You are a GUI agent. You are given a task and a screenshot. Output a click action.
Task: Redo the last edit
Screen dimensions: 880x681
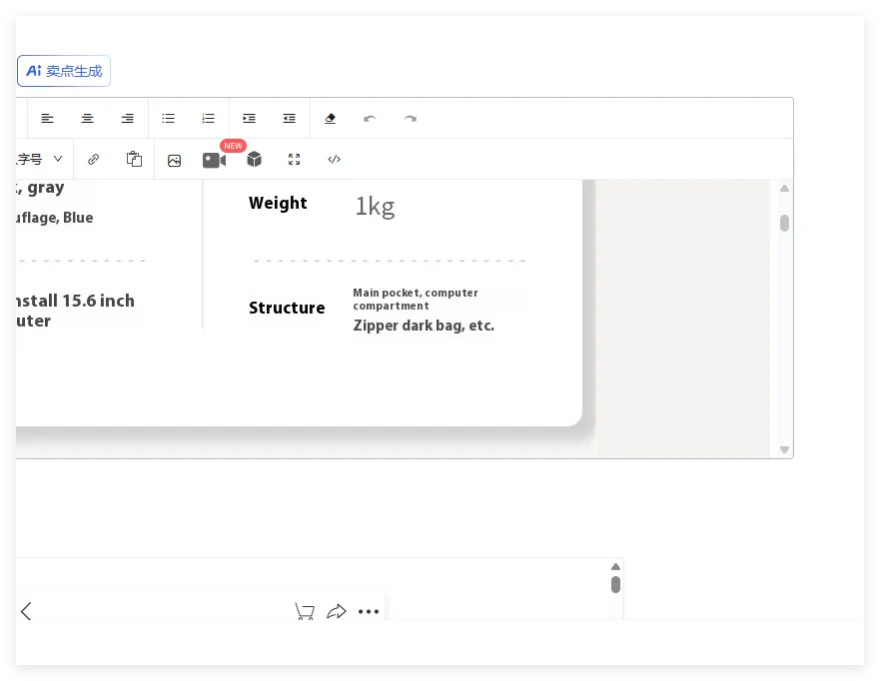pyautogui.click(x=411, y=119)
